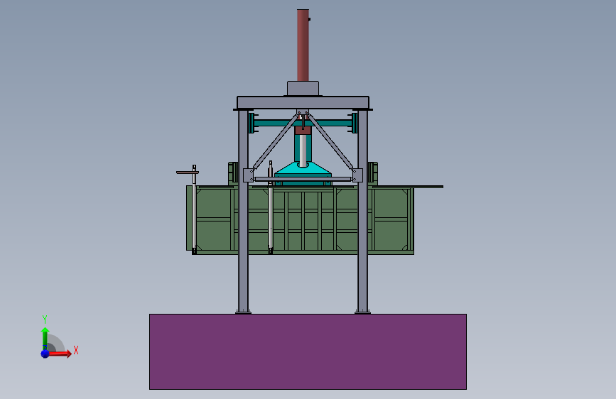Select the silver piston rod above the press plate
This screenshot has height=399, width=616.
pos(303,151)
